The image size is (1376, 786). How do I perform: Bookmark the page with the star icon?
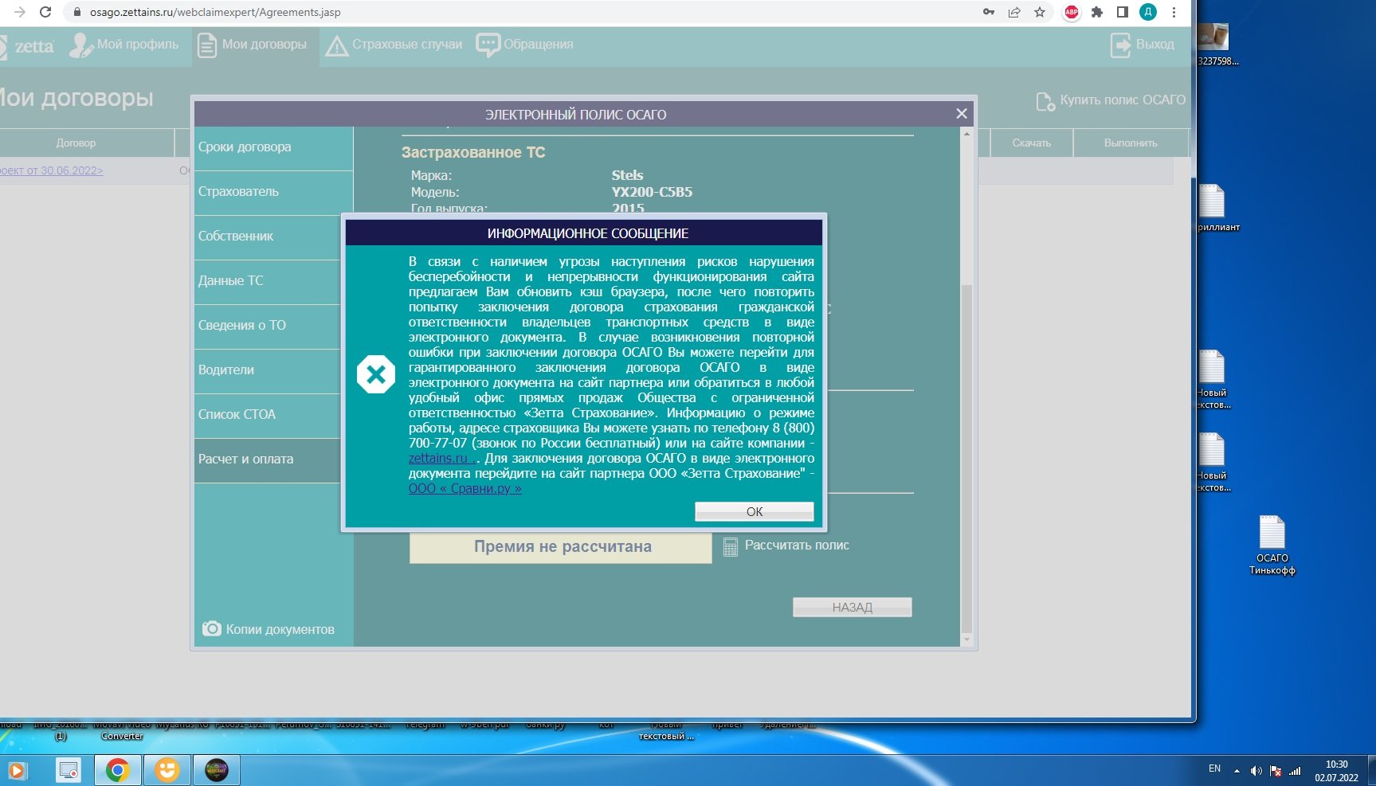tap(1040, 12)
